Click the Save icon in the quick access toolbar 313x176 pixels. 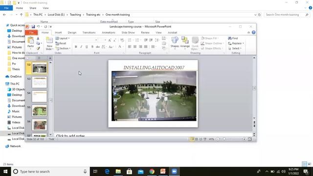(x=33, y=26)
